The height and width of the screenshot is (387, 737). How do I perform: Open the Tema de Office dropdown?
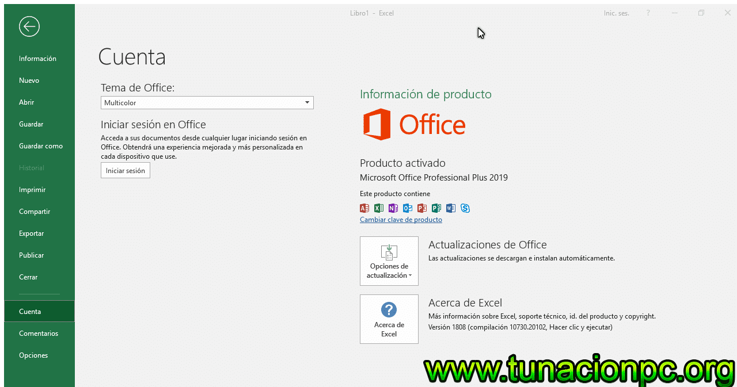click(207, 103)
